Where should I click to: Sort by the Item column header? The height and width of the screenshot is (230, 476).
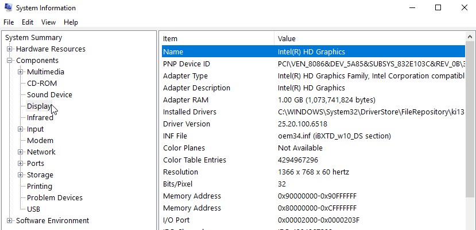(x=217, y=38)
